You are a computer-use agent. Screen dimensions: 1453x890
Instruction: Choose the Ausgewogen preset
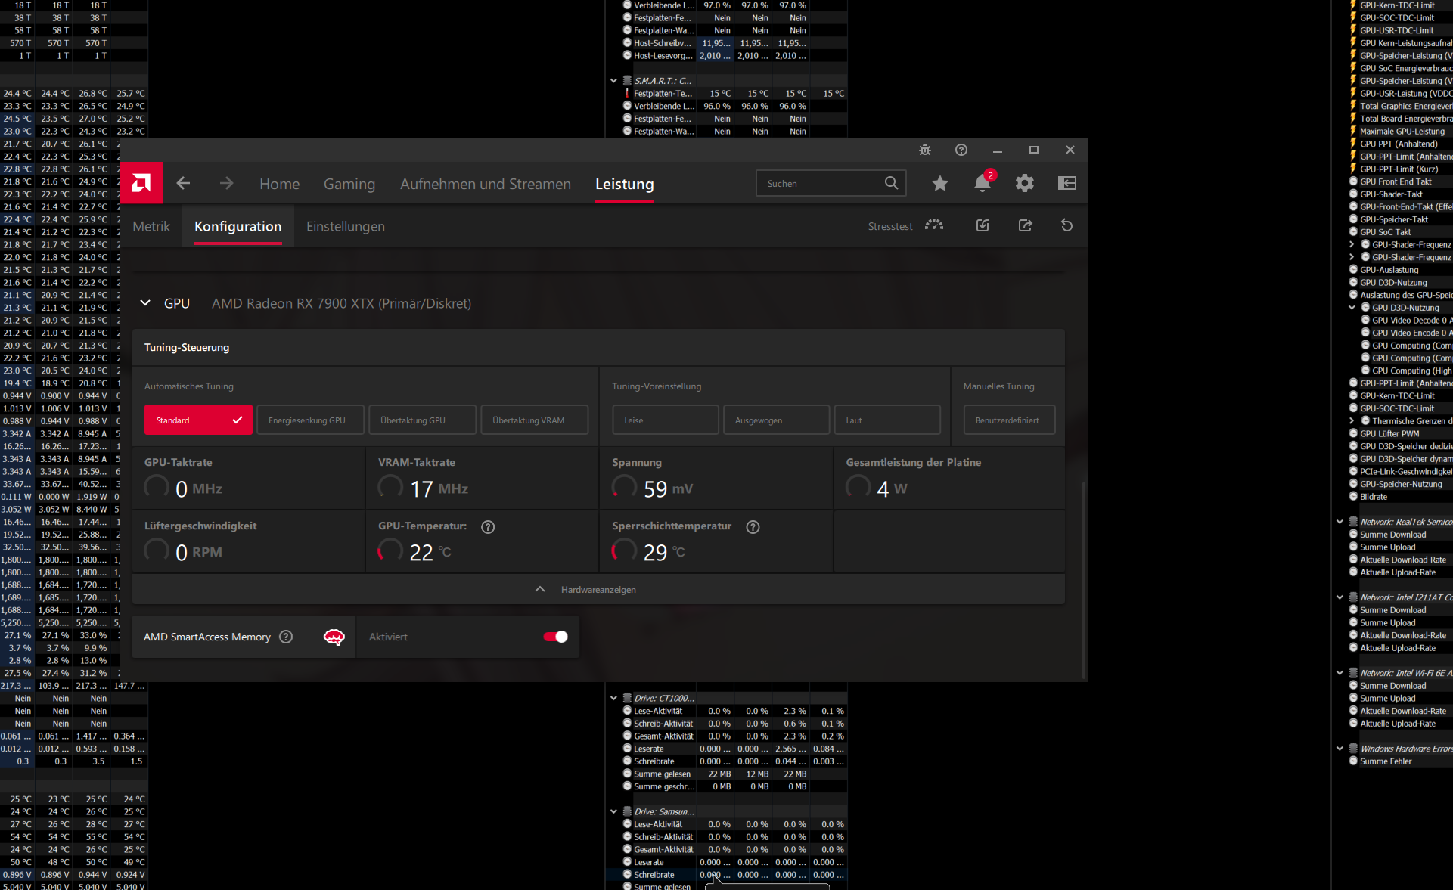[776, 420]
